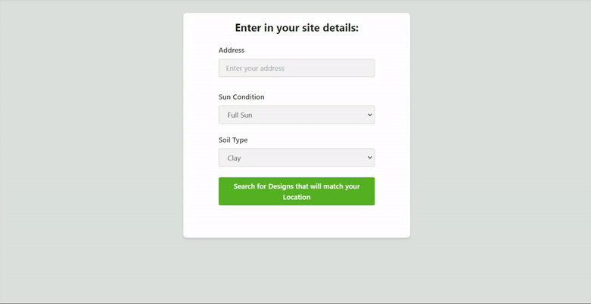Click the Sun Condition dropdown arrow
The width and height of the screenshot is (591, 304).
[x=369, y=115]
